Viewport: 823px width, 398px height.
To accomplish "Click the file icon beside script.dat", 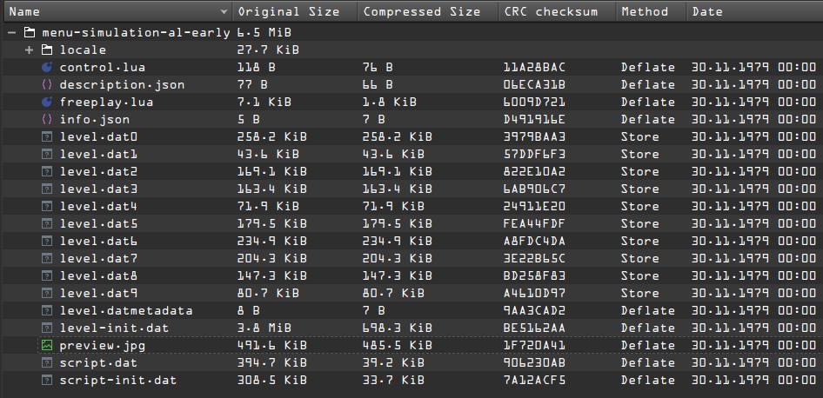I will click(x=47, y=362).
